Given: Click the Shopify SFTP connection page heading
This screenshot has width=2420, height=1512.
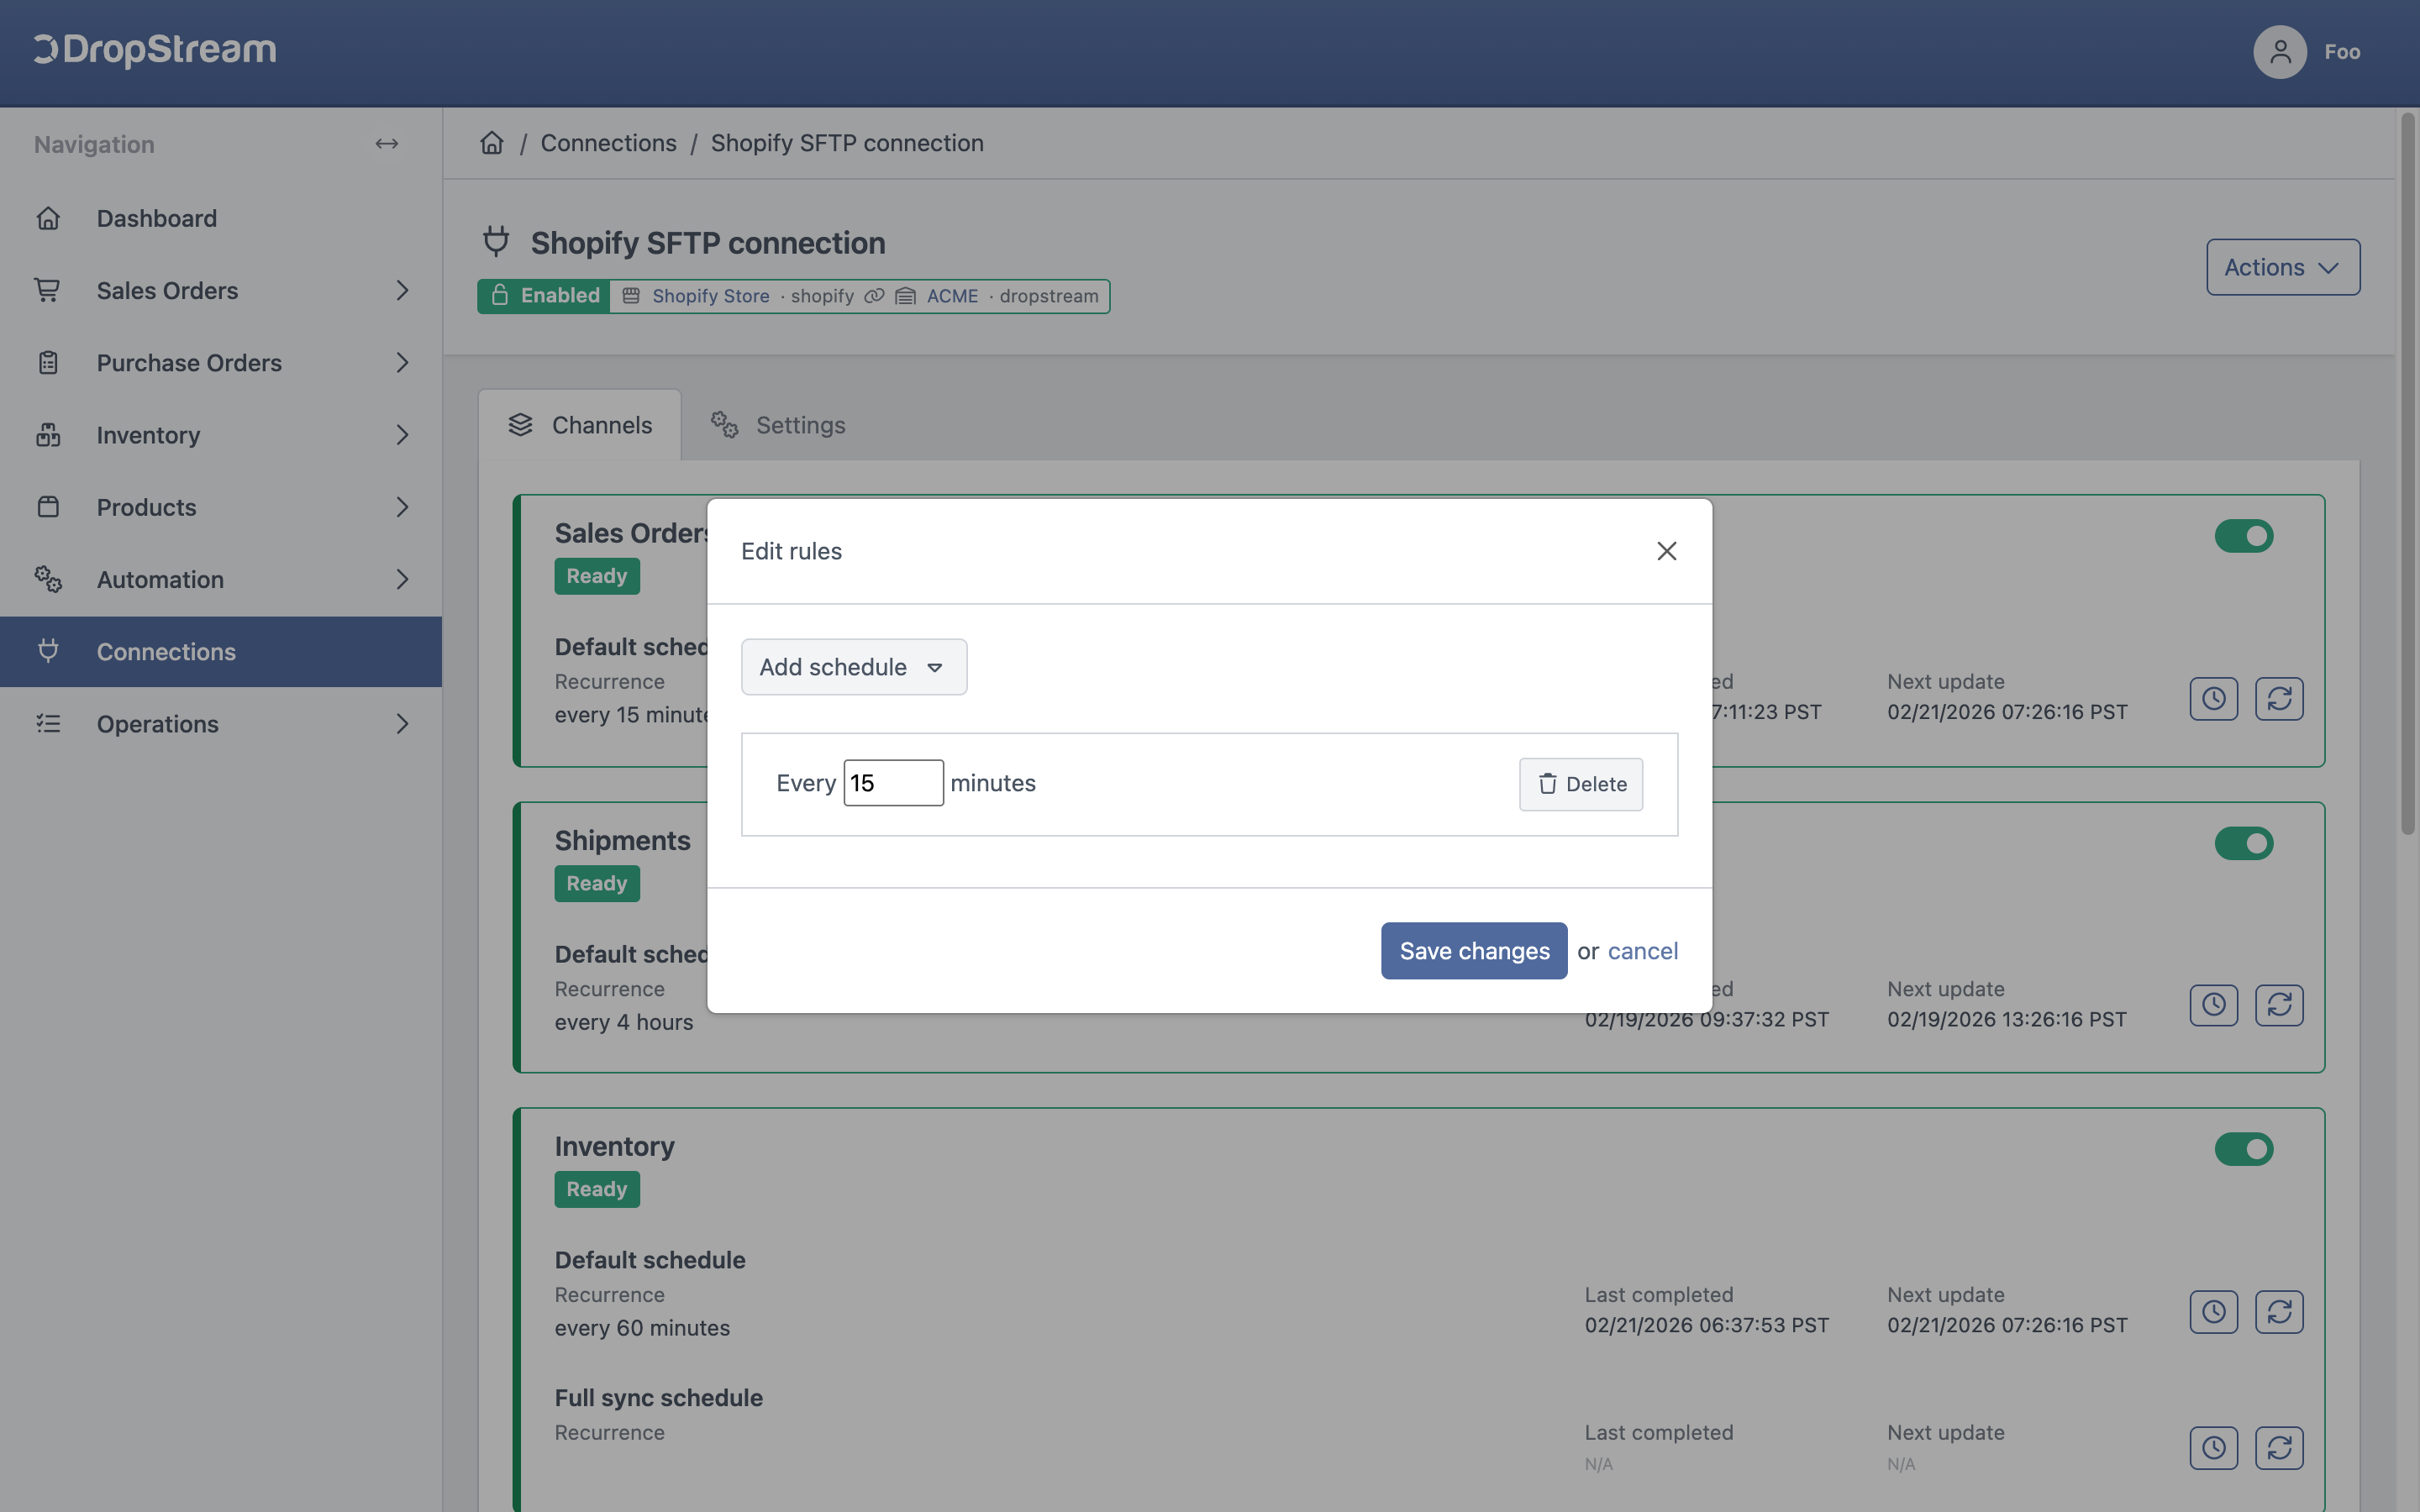Looking at the screenshot, I should pyautogui.click(x=708, y=243).
